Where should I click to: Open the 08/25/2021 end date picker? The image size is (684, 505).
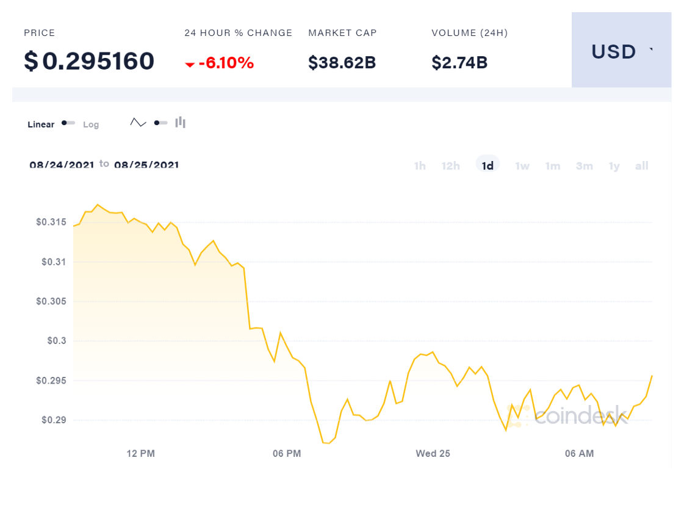click(146, 165)
